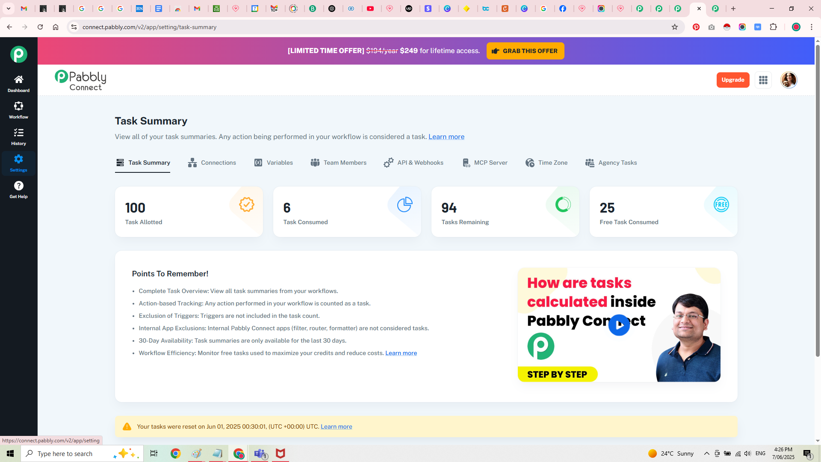Open Task View on the taskbar
821x462 pixels.
click(x=154, y=453)
